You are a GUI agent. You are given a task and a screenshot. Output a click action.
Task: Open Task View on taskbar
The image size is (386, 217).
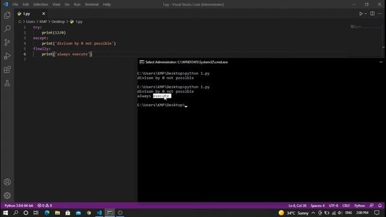click(x=36, y=213)
